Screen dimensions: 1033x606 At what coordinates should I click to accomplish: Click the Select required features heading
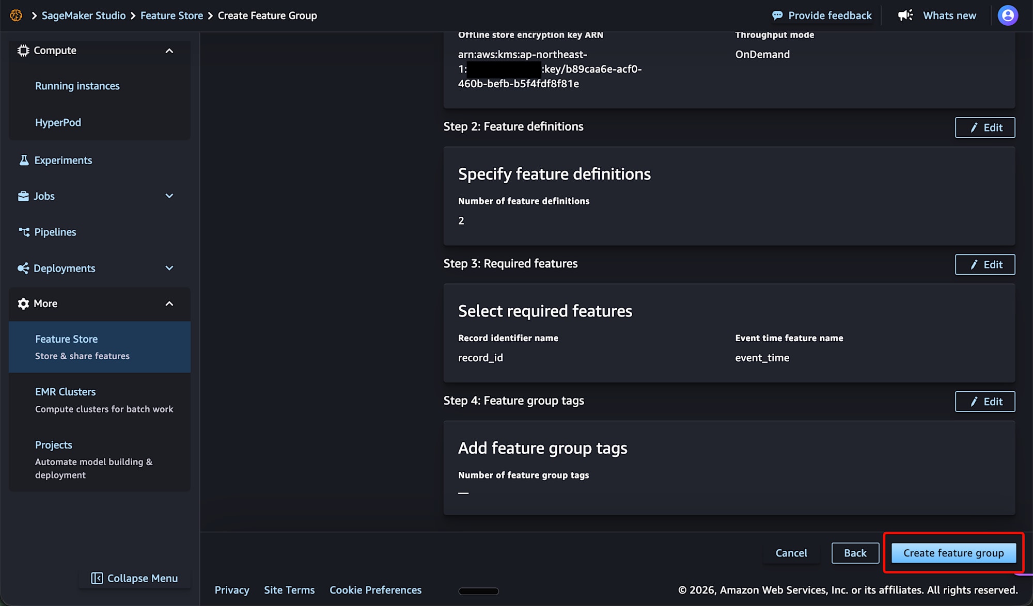click(x=545, y=311)
